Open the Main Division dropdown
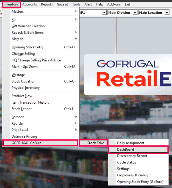The height and width of the screenshot is (188, 172). (x=135, y=13)
